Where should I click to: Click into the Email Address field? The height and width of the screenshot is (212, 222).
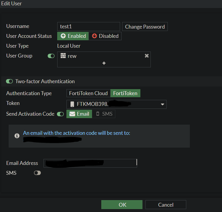point(90,163)
